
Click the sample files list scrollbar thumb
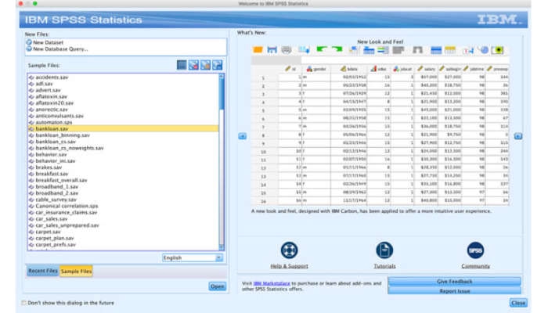pyautogui.click(x=222, y=95)
